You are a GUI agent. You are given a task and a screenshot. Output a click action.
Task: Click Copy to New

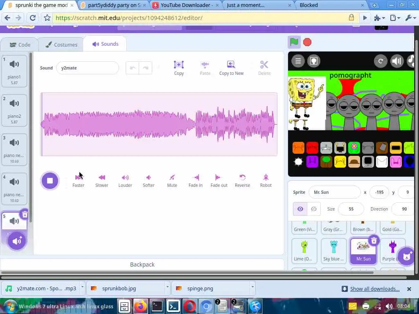pos(231,68)
